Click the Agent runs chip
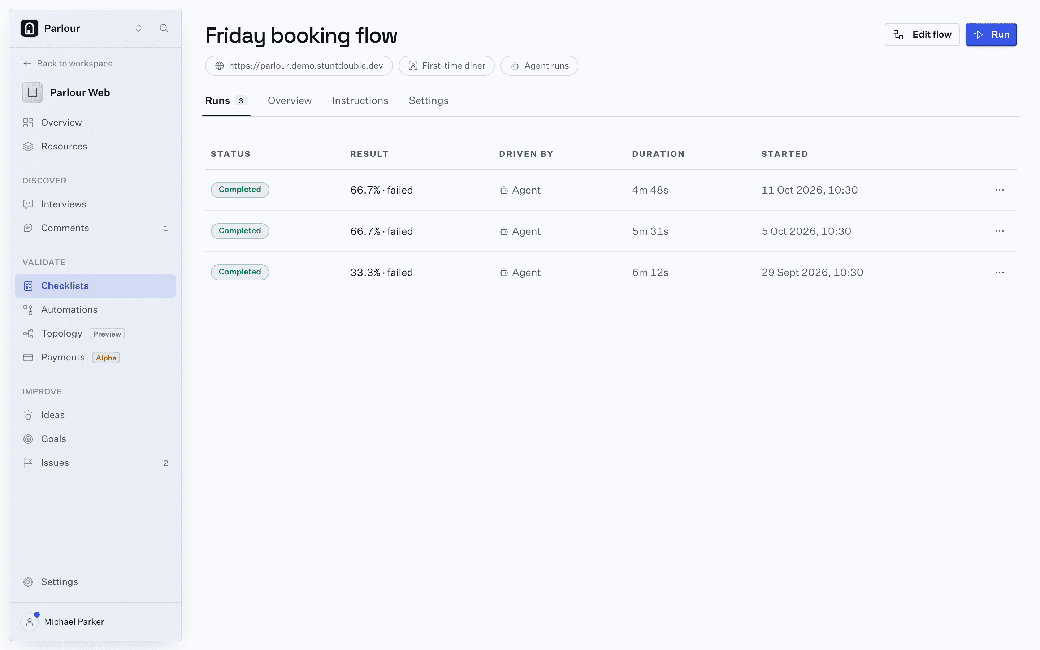 [539, 66]
